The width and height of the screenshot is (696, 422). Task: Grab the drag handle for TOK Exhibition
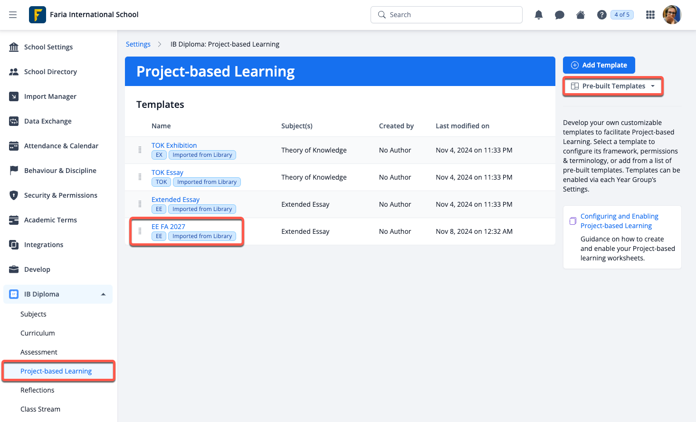(140, 150)
